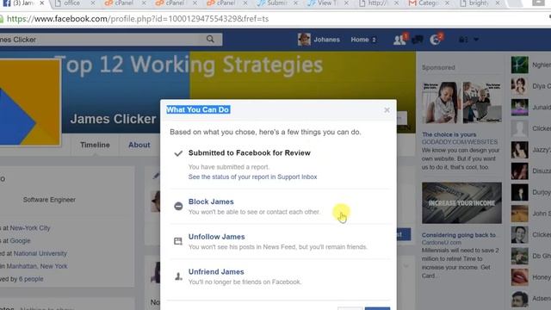Open the Timeline tab
The width and height of the screenshot is (551, 310).
(95, 145)
